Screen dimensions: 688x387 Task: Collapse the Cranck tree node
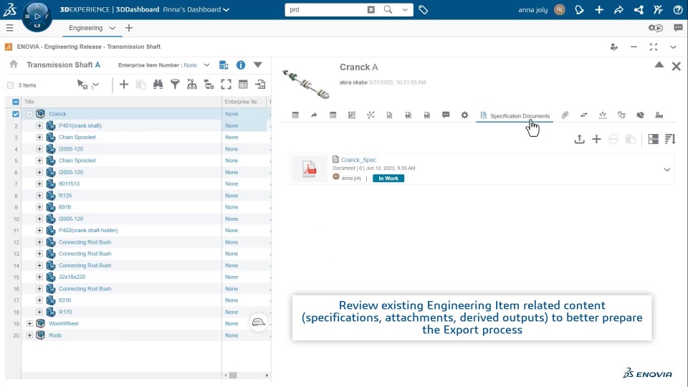[x=29, y=114]
